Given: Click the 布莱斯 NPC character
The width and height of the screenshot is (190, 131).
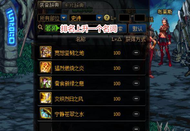Looking at the screenshot, I should (165, 42).
